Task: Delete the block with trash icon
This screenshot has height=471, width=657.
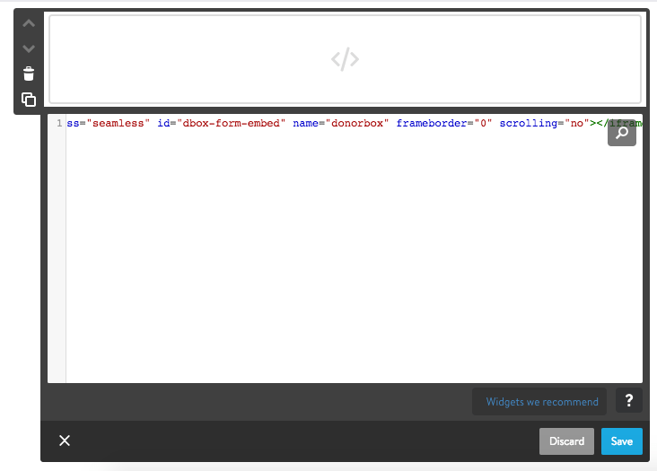Action: (29, 74)
